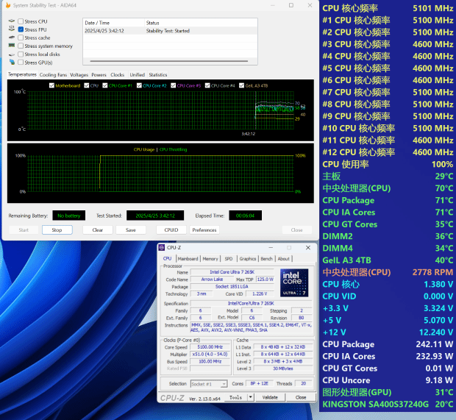The height and width of the screenshot is (420, 456).
Task: Open the About tab in CPU-Z
Action: click(x=284, y=259)
